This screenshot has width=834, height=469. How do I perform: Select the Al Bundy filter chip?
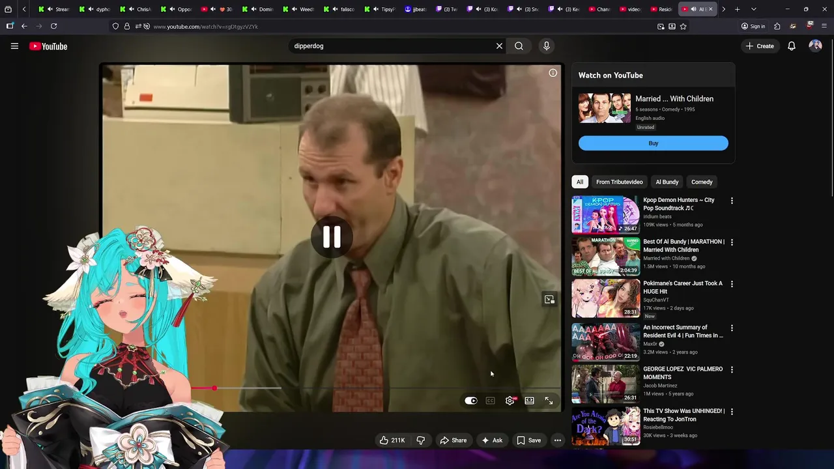pos(667,182)
